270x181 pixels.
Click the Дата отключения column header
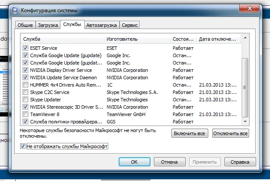click(218, 39)
